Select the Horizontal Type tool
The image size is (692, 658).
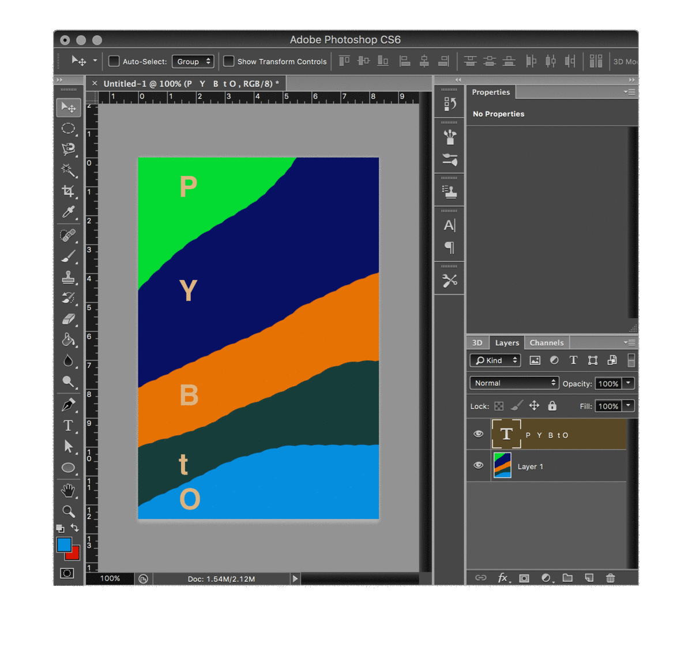click(x=69, y=425)
